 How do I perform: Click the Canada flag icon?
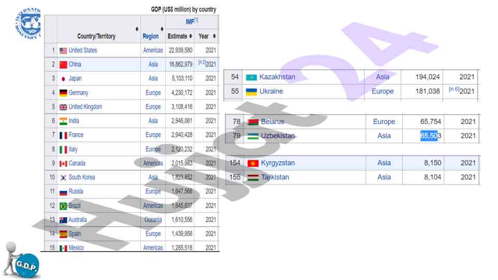pos(63,163)
